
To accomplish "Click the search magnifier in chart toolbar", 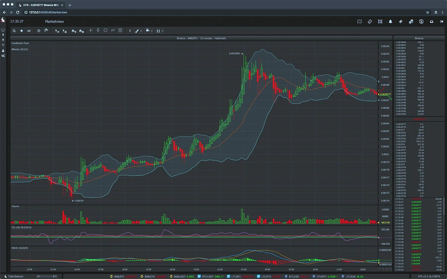I will [x=14, y=31].
